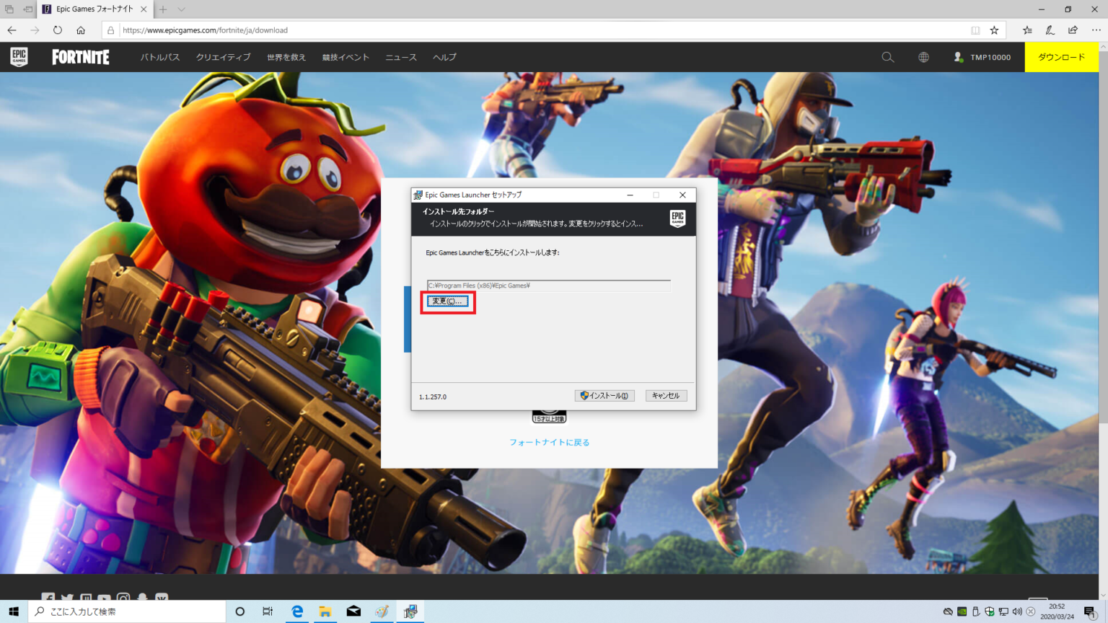Viewport: 1108px width, 623px height.
Task: Add page to favorites star icon
Action: coord(994,30)
